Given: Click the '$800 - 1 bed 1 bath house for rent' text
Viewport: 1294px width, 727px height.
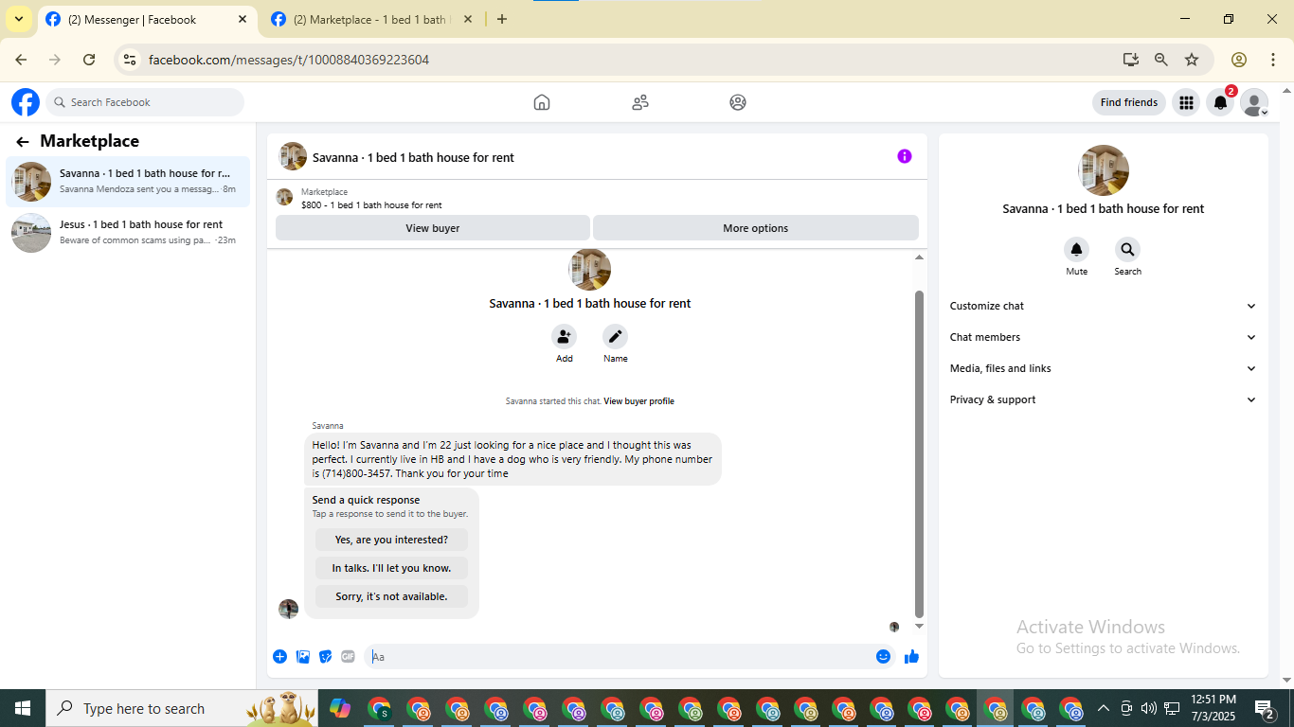Looking at the screenshot, I should tap(371, 204).
